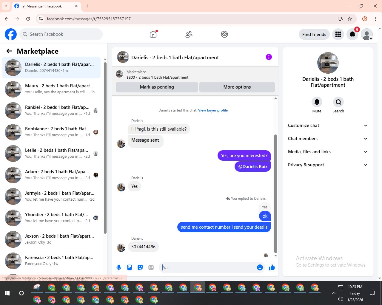Open Jexson conversation in list
Screen dimensions: 382x305
pos(51,239)
